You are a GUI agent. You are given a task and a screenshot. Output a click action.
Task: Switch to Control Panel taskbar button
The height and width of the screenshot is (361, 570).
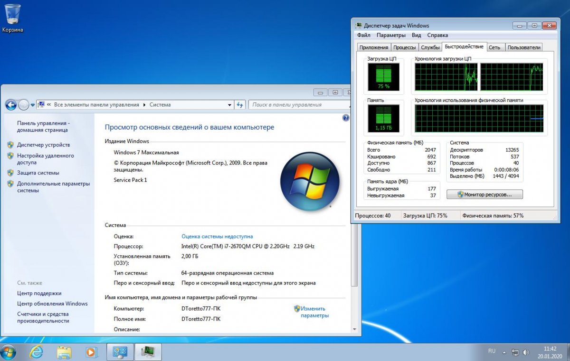120,352
